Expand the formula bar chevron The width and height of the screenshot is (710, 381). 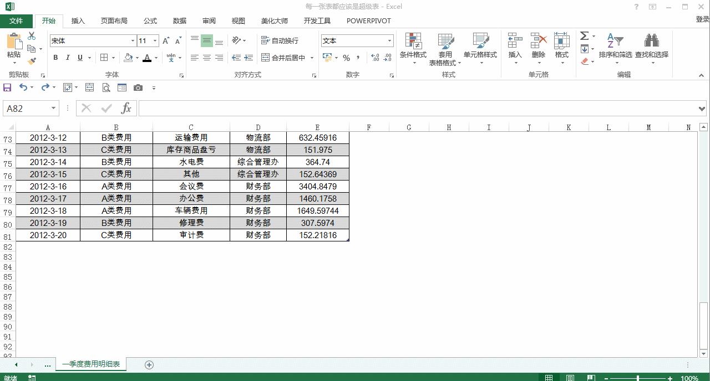point(703,109)
